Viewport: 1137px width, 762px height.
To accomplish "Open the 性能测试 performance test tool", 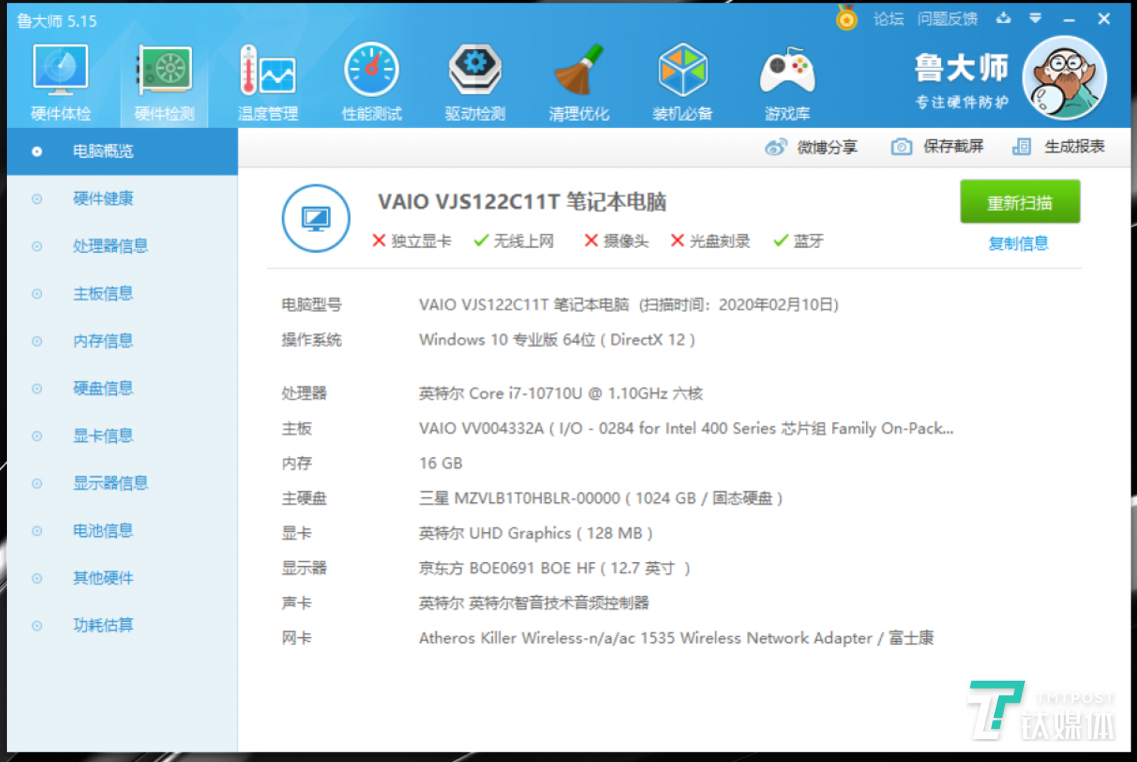I will click(371, 79).
